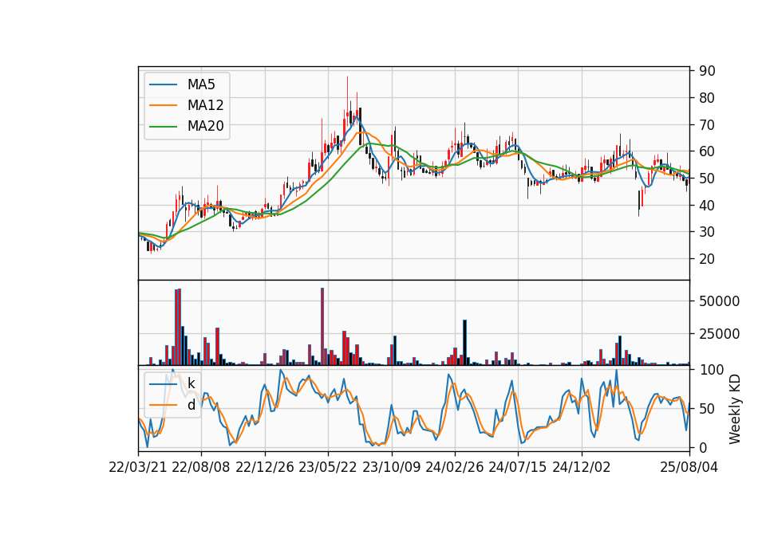Click the 70 price axis label
The image size is (766, 550).
pyautogui.click(x=707, y=125)
